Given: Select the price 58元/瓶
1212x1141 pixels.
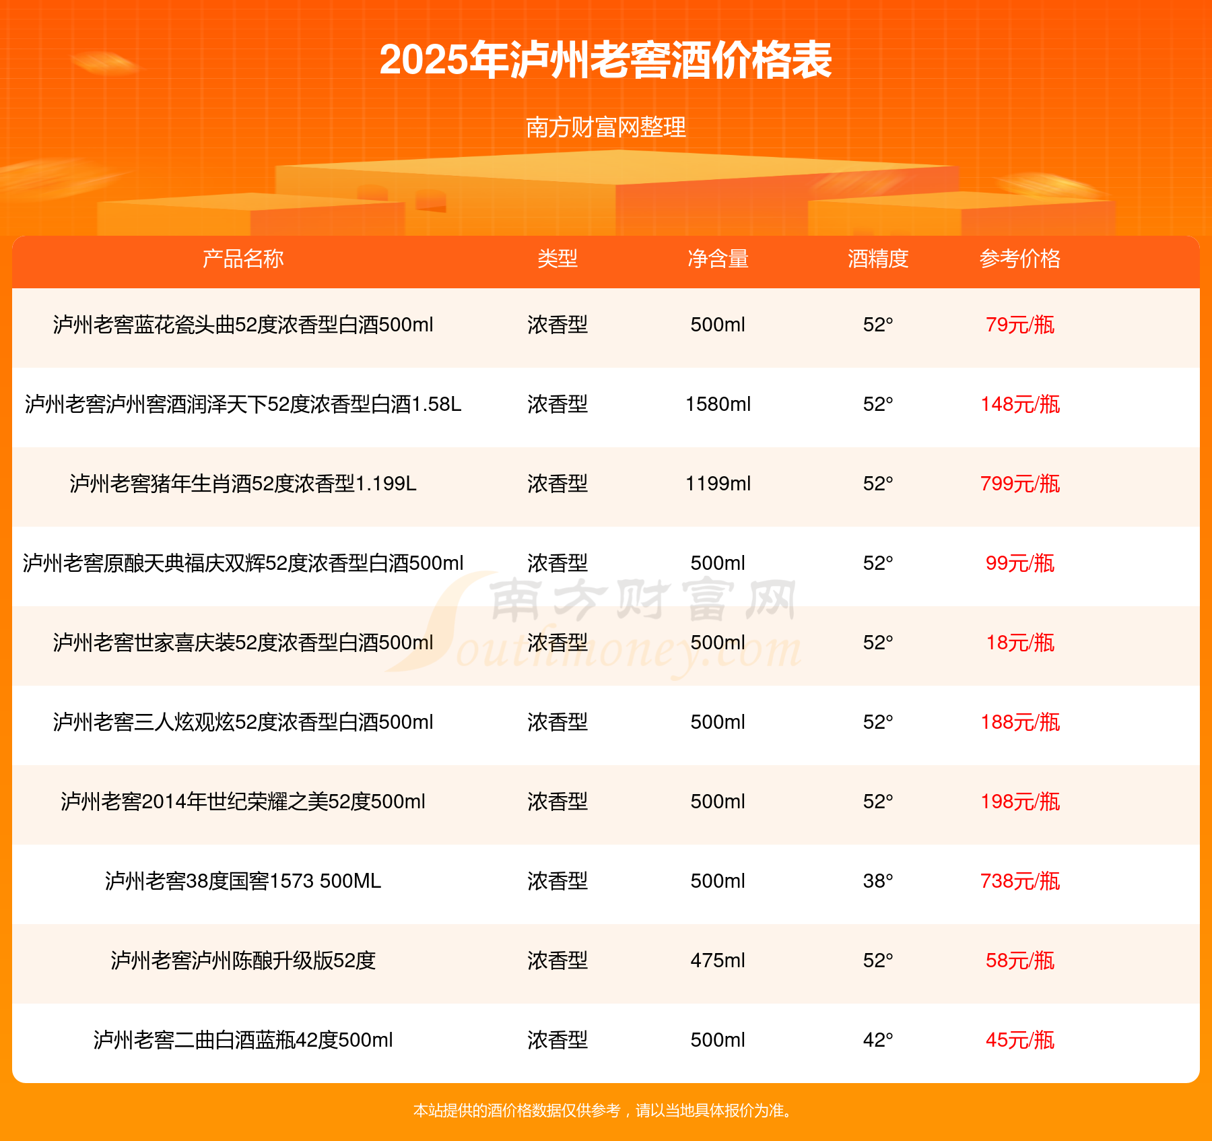Looking at the screenshot, I should (x=1020, y=960).
